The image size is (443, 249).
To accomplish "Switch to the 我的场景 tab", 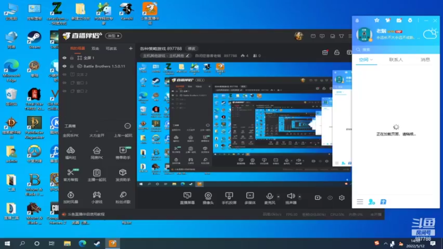I will (78, 49).
